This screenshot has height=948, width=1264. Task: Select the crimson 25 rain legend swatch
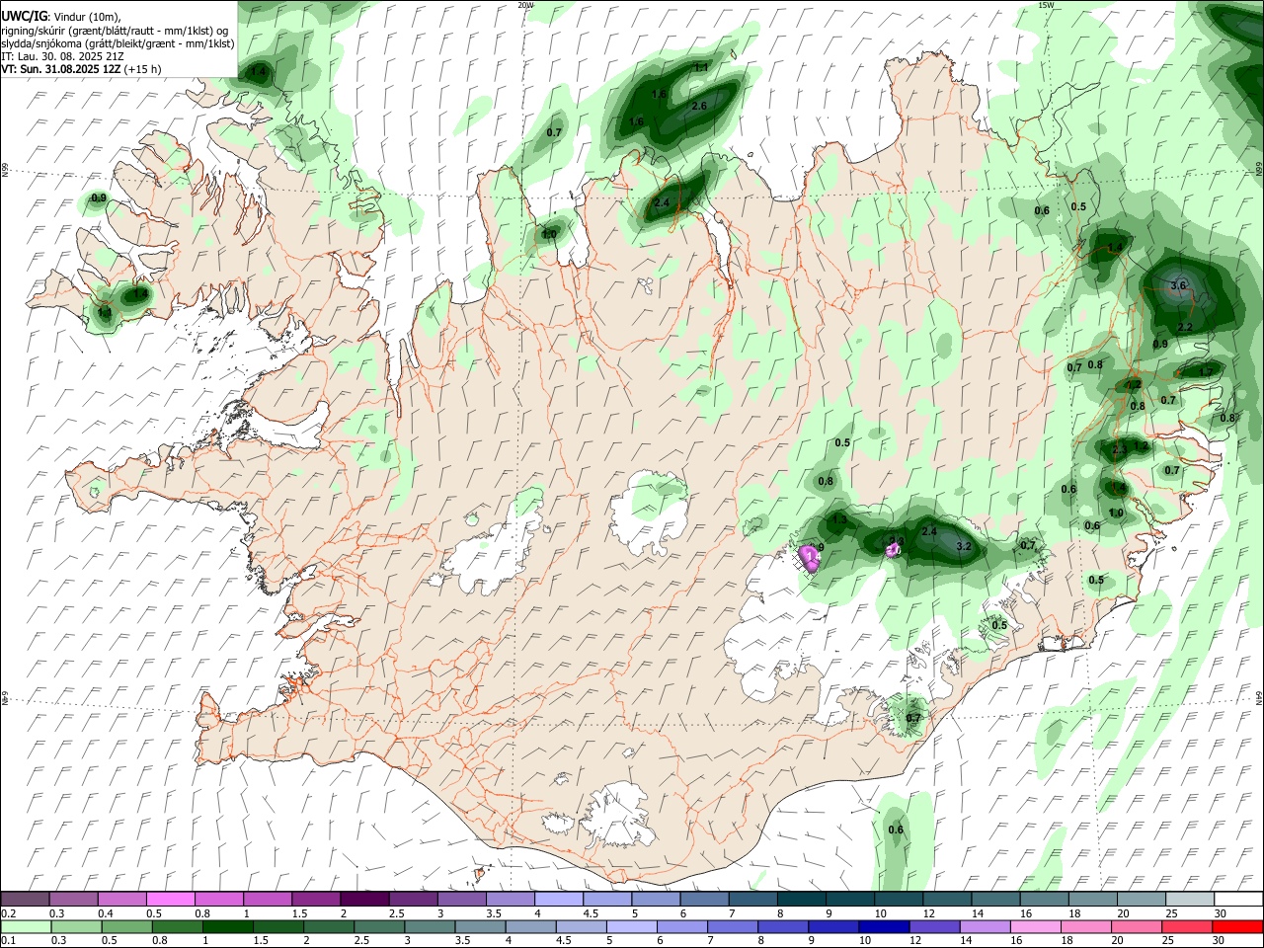1185,927
